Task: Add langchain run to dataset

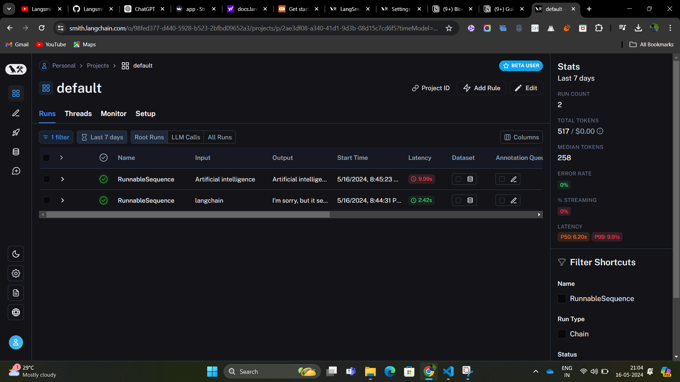Action: click(470, 201)
